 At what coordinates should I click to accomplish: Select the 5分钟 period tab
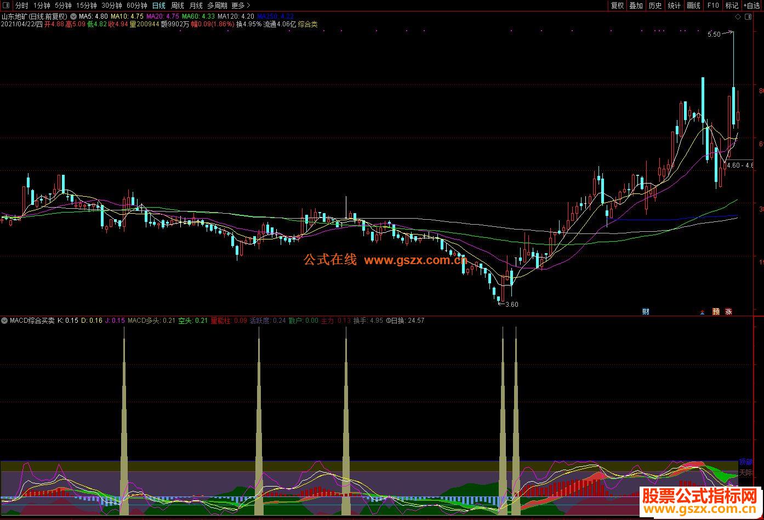coord(63,5)
